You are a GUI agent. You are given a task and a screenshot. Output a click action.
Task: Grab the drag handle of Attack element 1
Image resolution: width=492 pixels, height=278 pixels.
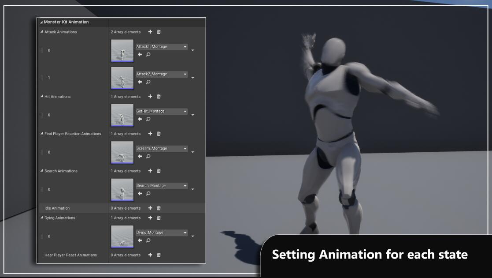point(42,78)
